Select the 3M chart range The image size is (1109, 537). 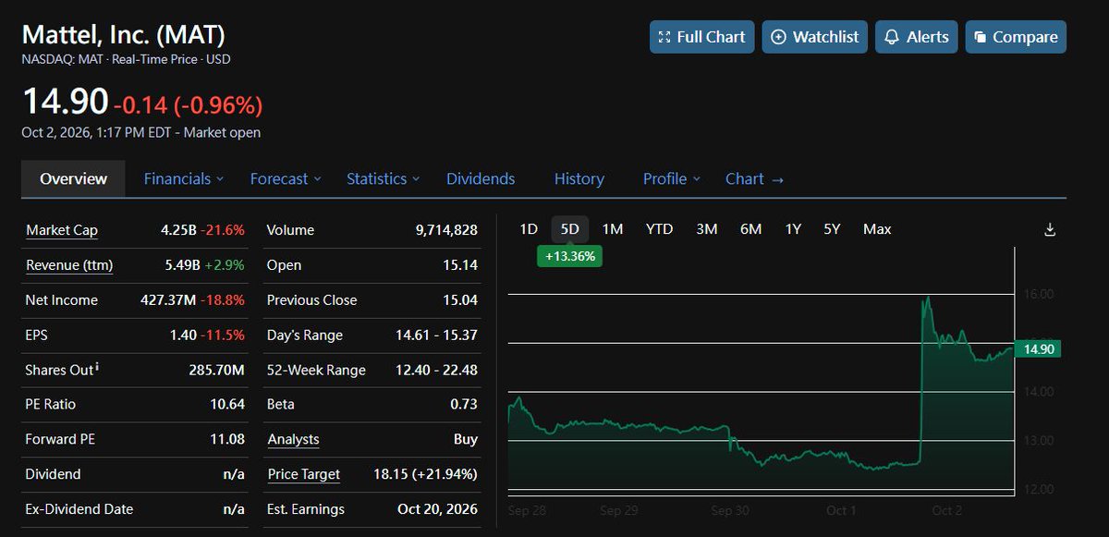coord(707,229)
